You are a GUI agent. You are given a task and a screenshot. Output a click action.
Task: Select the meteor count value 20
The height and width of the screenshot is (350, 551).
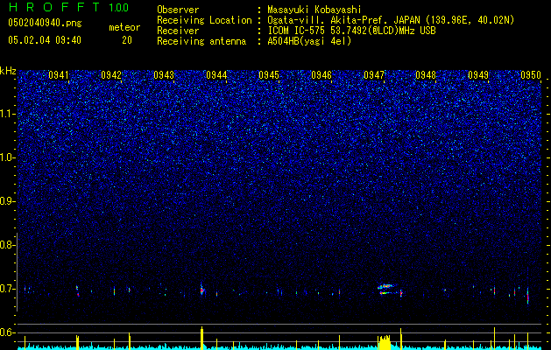pos(127,40)
